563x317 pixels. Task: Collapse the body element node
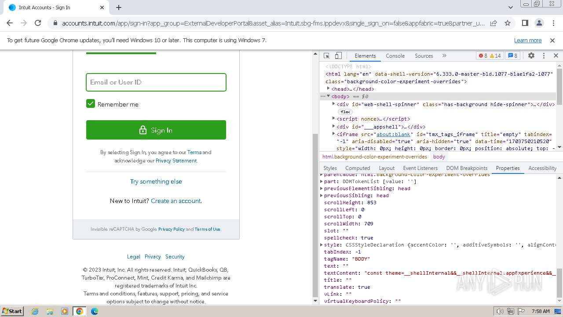coord(328,96)
